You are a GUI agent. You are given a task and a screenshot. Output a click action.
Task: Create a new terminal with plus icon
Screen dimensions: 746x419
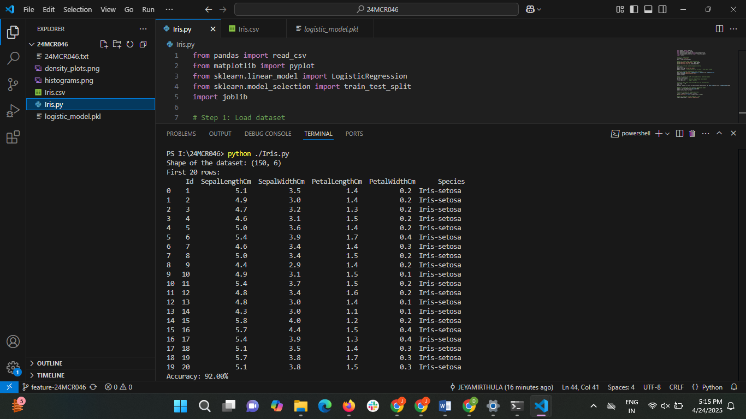pos(658,134)
